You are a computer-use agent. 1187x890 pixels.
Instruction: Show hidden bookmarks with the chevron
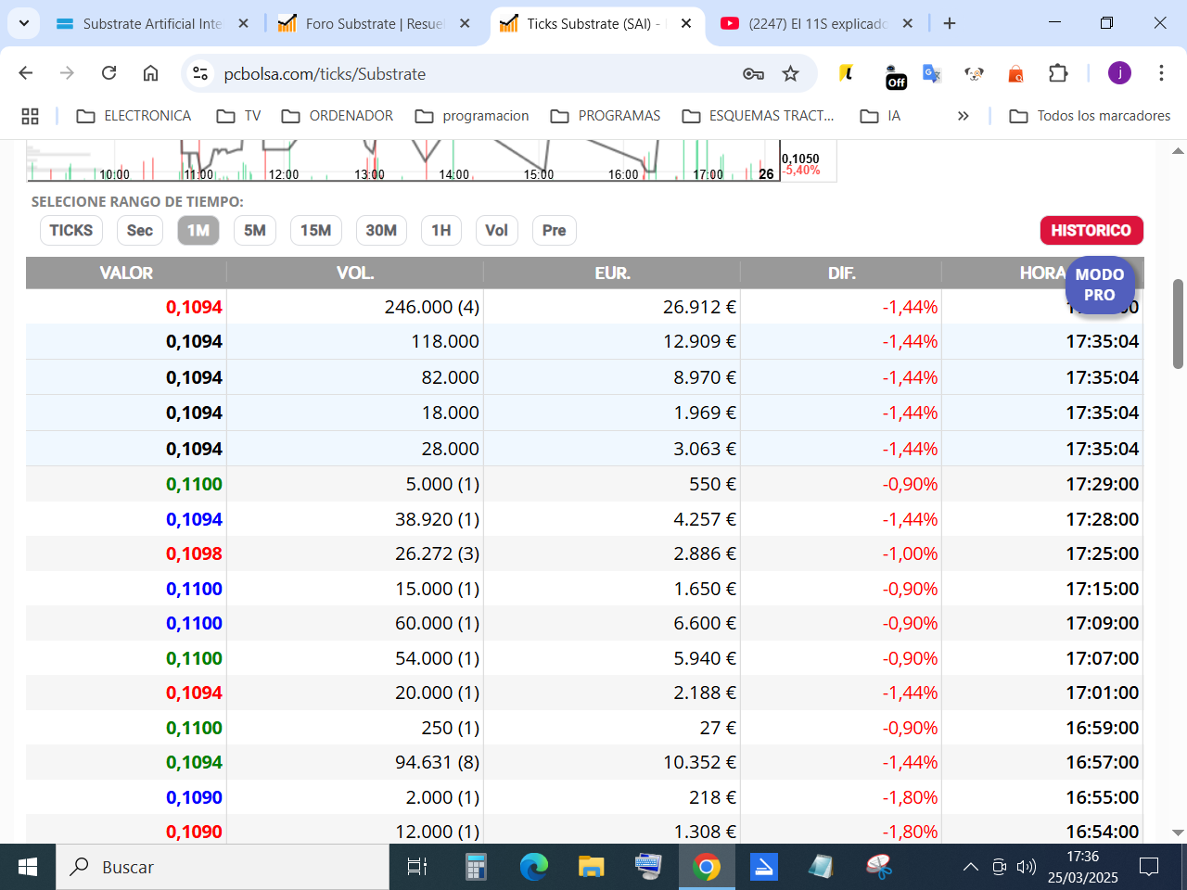[x=963, y=116]
